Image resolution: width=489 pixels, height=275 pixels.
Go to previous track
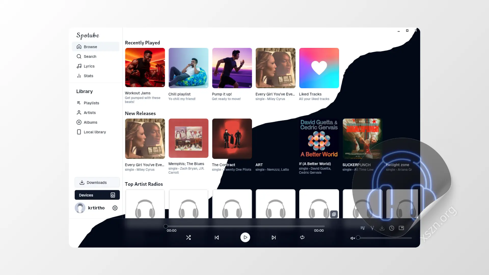pos(217,238)
